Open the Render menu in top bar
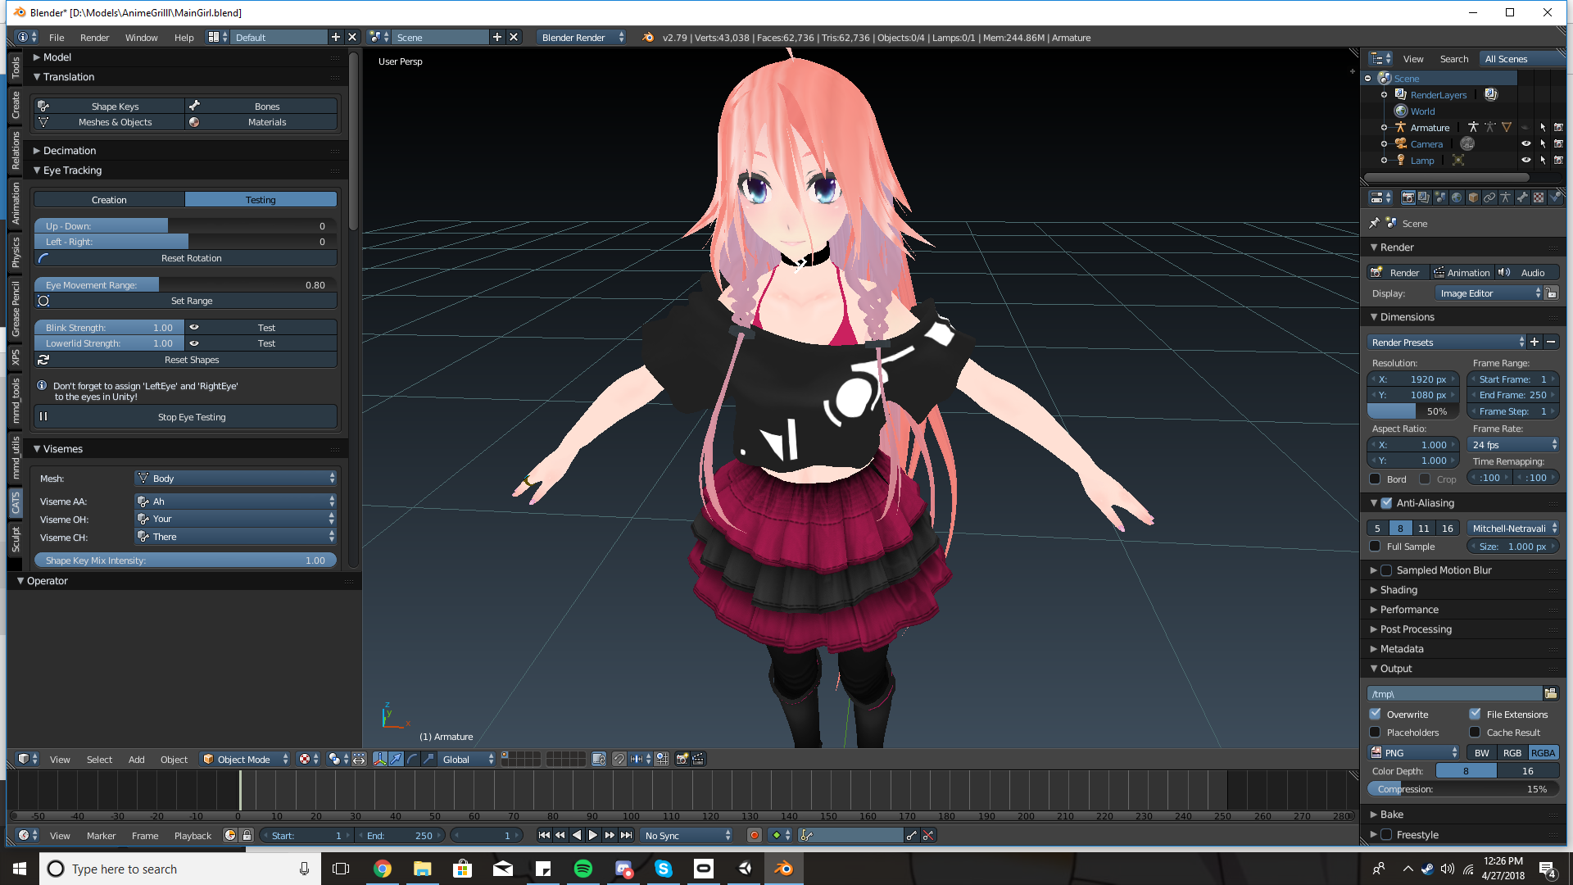 pyautogui.click(x=95, y=37)
